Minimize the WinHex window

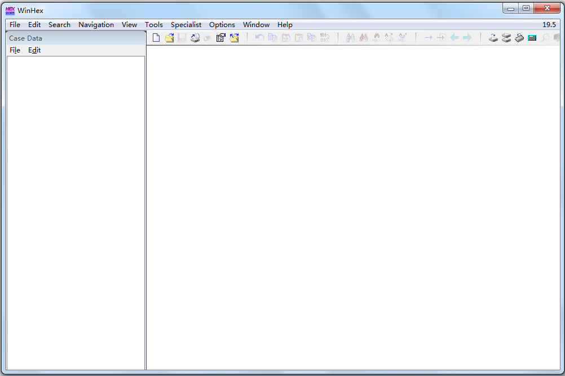coord(511,8)
